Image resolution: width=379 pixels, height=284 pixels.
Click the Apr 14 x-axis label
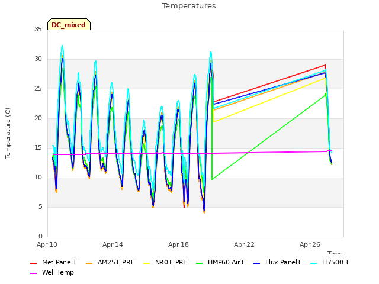pyautogui.click(x=113, y=244)
